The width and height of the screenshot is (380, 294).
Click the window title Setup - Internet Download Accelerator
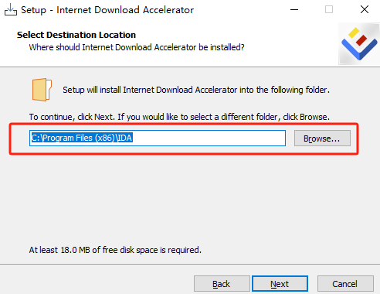[x=107, y=10]
